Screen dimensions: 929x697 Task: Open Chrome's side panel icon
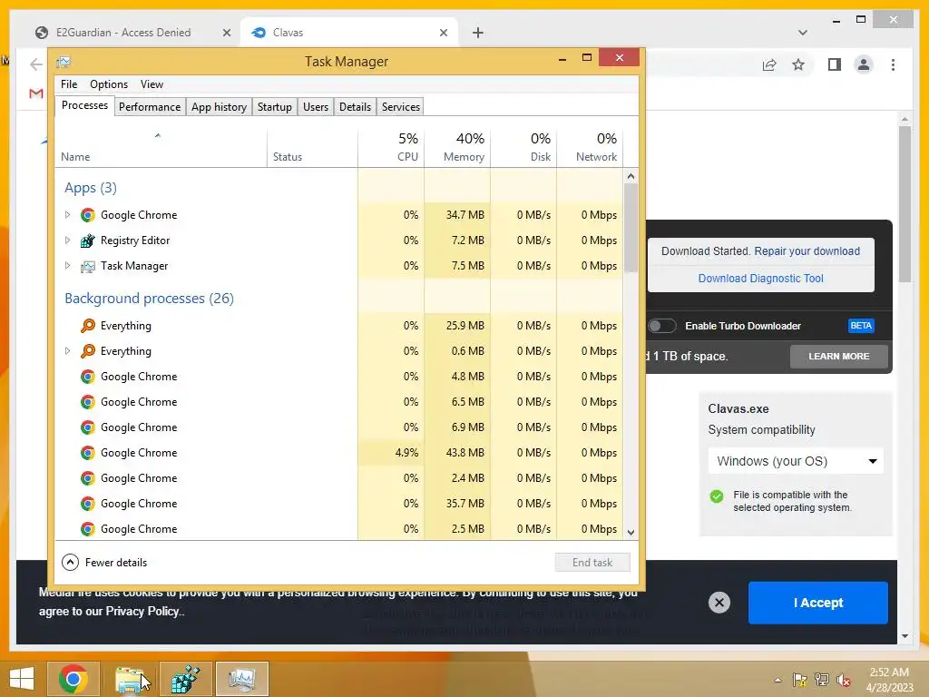835,64
